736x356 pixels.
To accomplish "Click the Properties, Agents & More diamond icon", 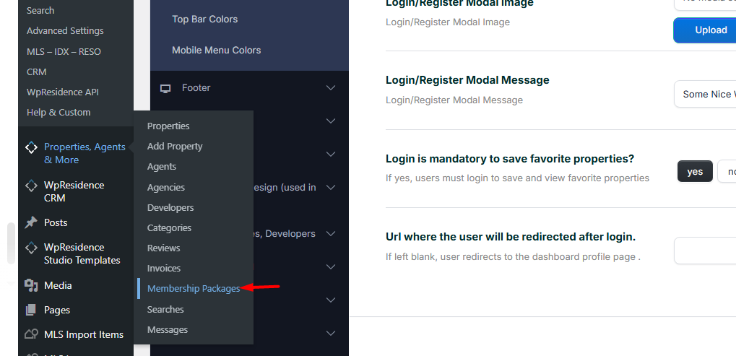I will click(x=31, y=147).
